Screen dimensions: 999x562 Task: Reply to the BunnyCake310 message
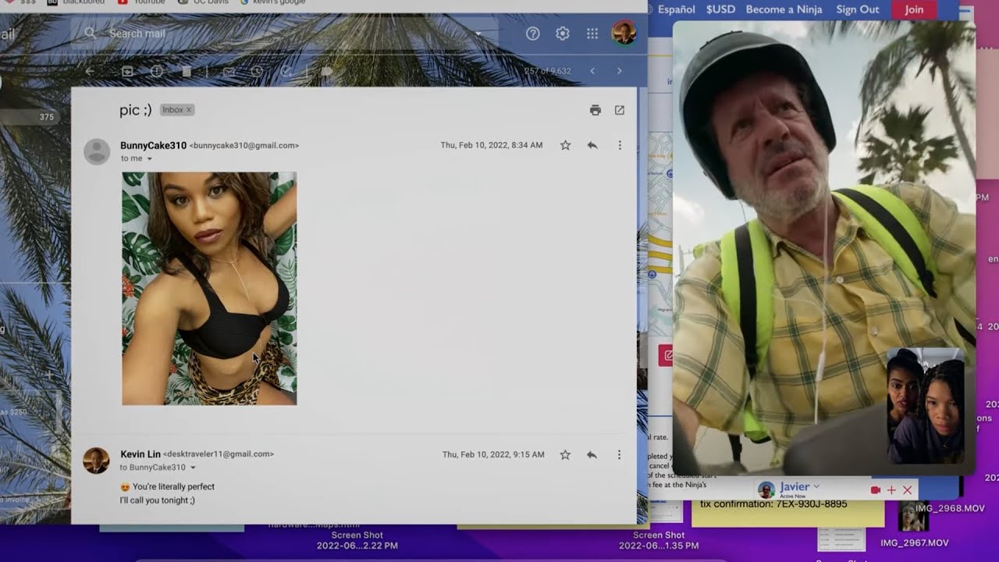click(592, 145)
